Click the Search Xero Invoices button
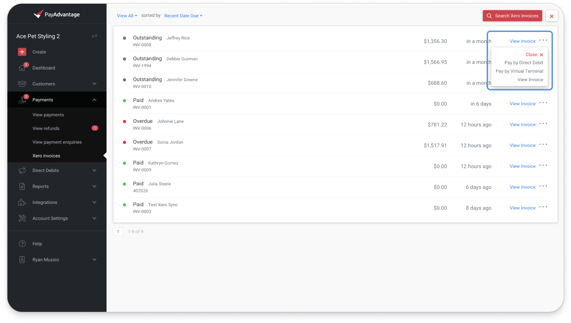Screen dimensions: 571x323 click(x=513, y=16)
